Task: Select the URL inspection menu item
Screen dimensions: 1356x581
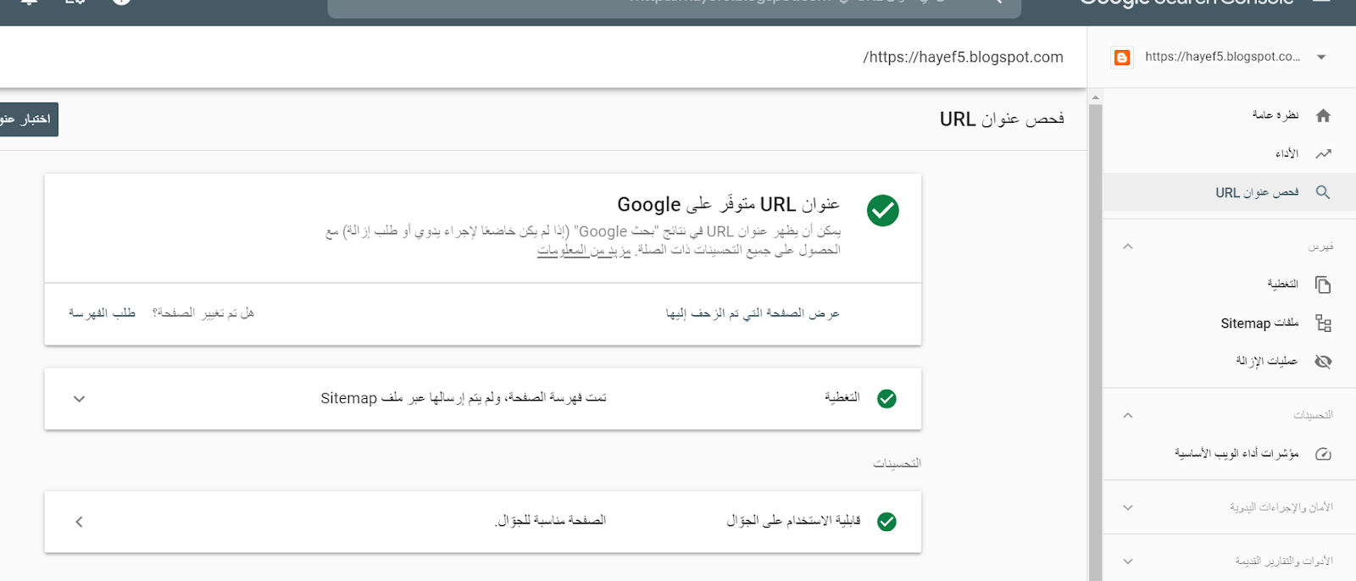Action: coord(1229,192)
